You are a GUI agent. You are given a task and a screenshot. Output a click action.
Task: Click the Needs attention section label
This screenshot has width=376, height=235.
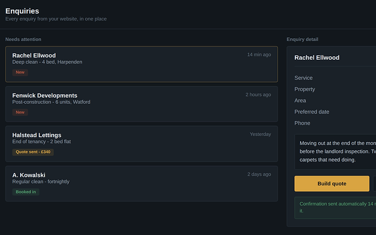pyautogui.click(x=23, y=39)
